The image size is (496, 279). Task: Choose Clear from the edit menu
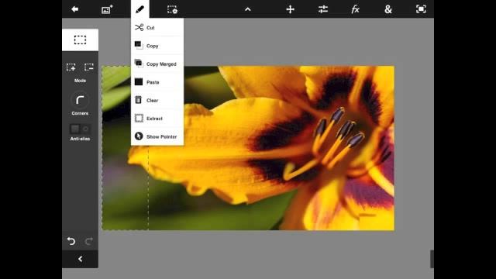(157, 100)
